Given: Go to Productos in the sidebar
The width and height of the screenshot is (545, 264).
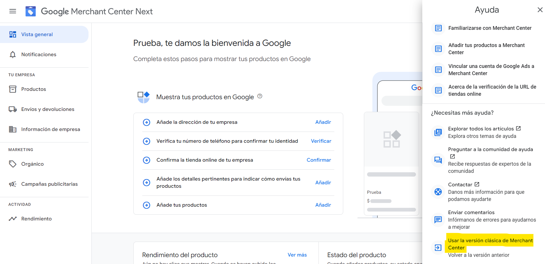Looking at the screenshot, I should [x=44, y=89].
